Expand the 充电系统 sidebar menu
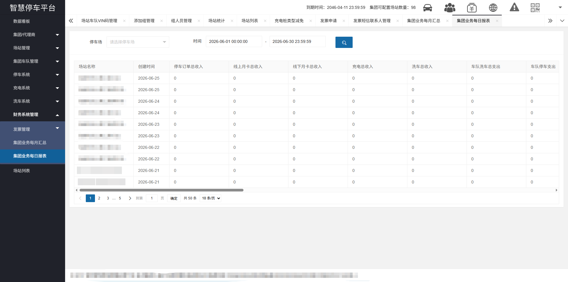The height and width of the screenshot is (282, 568). 33,88
